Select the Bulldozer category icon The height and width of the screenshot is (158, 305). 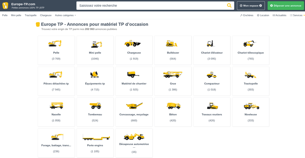pos(173,43)
